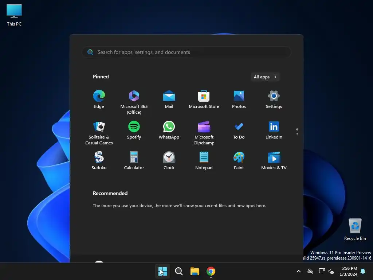Open Google Chrome from taskbar

(x=211, y=271)
